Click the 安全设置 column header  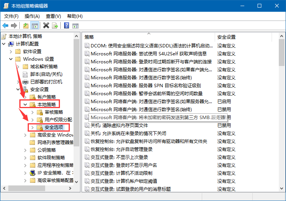[x=226, y=37]
